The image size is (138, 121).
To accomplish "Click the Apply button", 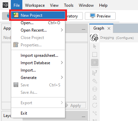I will click(x=75, y=106).
